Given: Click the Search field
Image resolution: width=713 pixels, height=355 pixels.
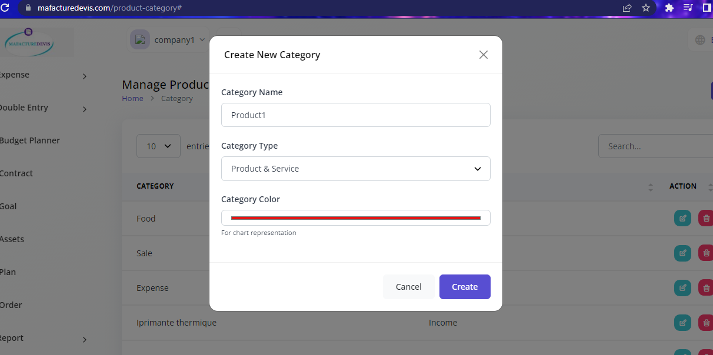Looking at the screenshot, I should (x=655, y=146).
